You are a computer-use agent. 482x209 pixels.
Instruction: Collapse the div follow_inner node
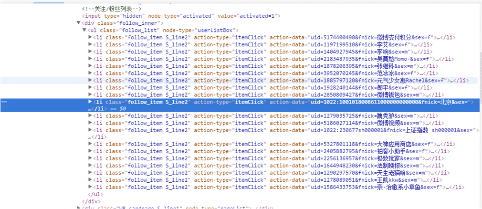pos(79,23)
